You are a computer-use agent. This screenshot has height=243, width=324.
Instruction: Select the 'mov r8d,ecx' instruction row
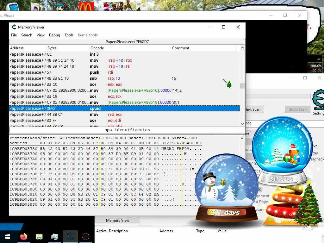(x=124, y=114)
